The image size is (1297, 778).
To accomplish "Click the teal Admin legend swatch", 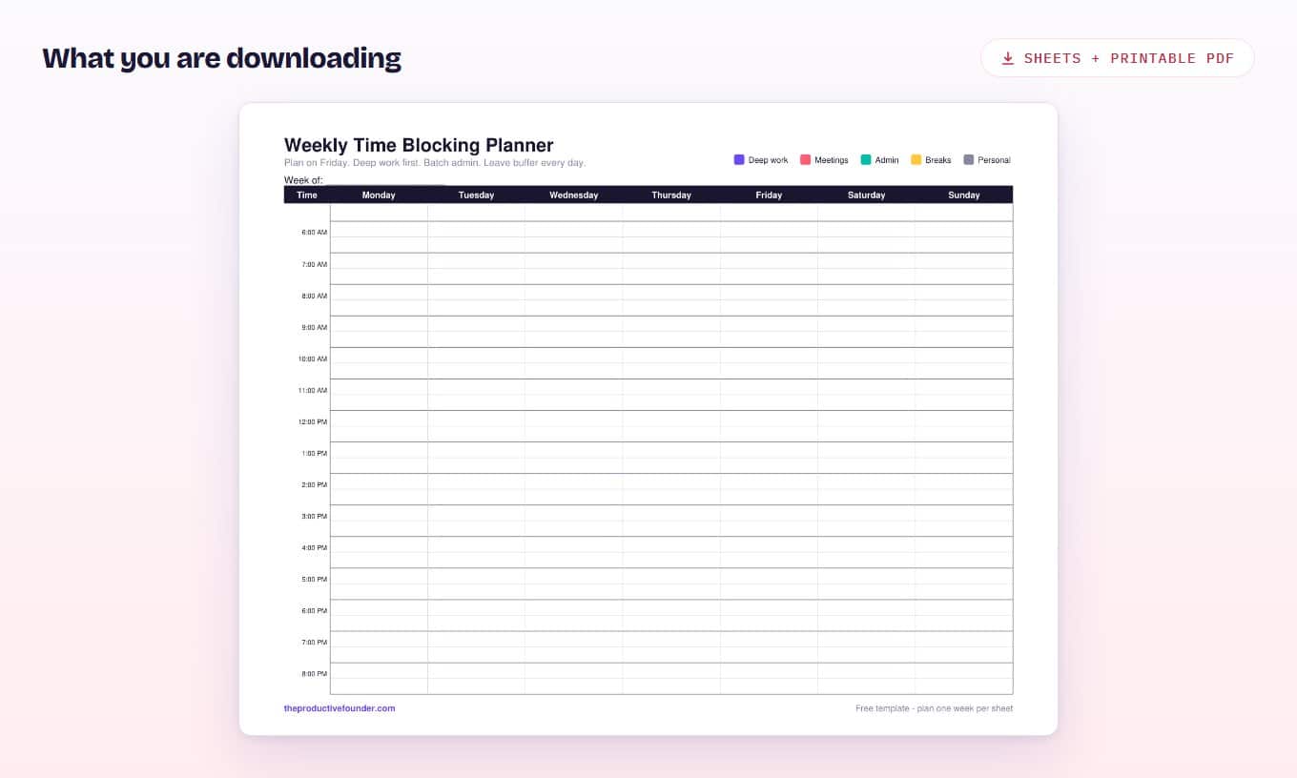I will [866, 160].
